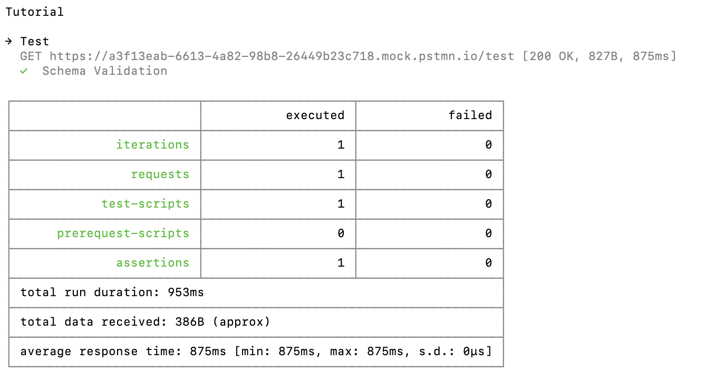Viewport: 715px width, 371px height.
Task: Click the Test request name
Action: coord(35,42)
